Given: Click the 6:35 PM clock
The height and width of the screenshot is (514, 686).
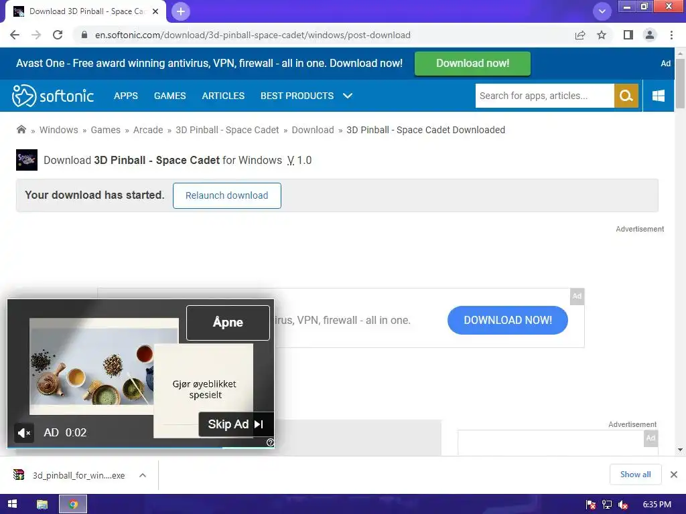Looking at the screenshot, I should click(x=657, y=505).
